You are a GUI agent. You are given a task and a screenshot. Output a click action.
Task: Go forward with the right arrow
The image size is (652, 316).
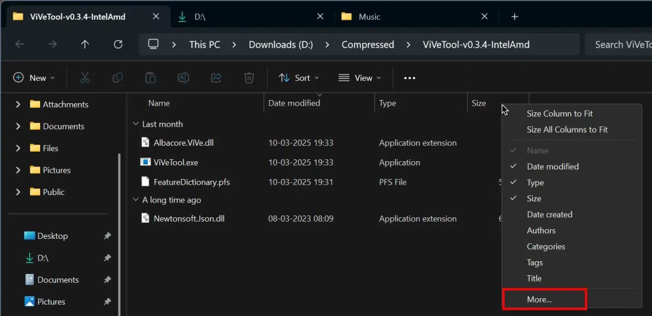pos(52,45)
